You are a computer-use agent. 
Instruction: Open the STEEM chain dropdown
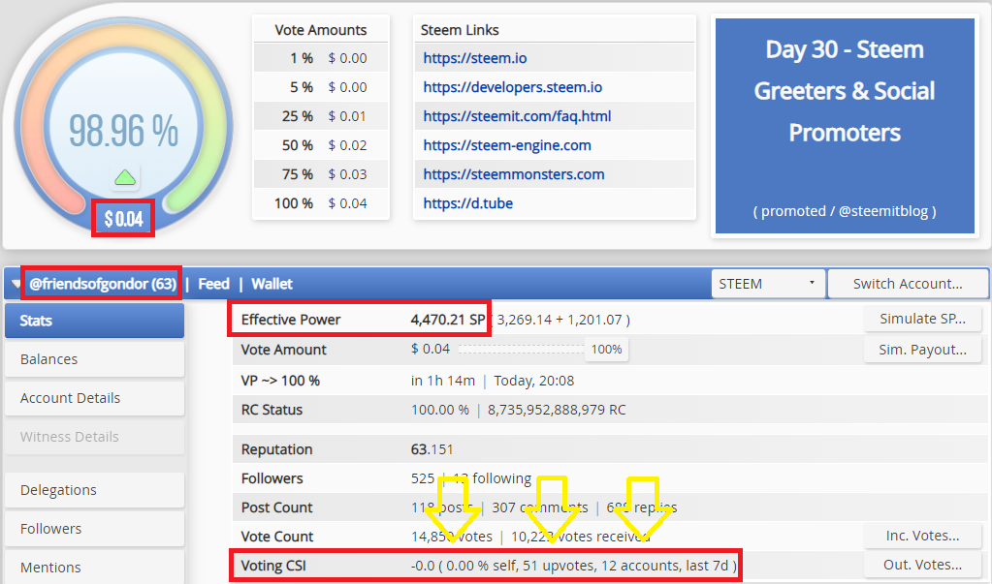[768, 284]
